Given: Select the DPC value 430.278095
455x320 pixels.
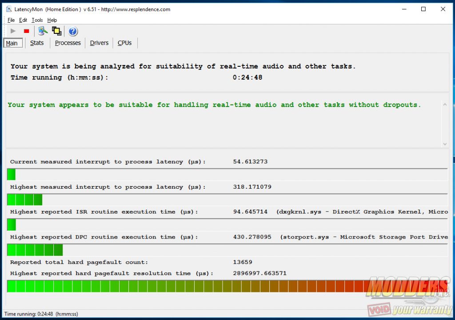Looking at the screenshot, I should 252,237.
